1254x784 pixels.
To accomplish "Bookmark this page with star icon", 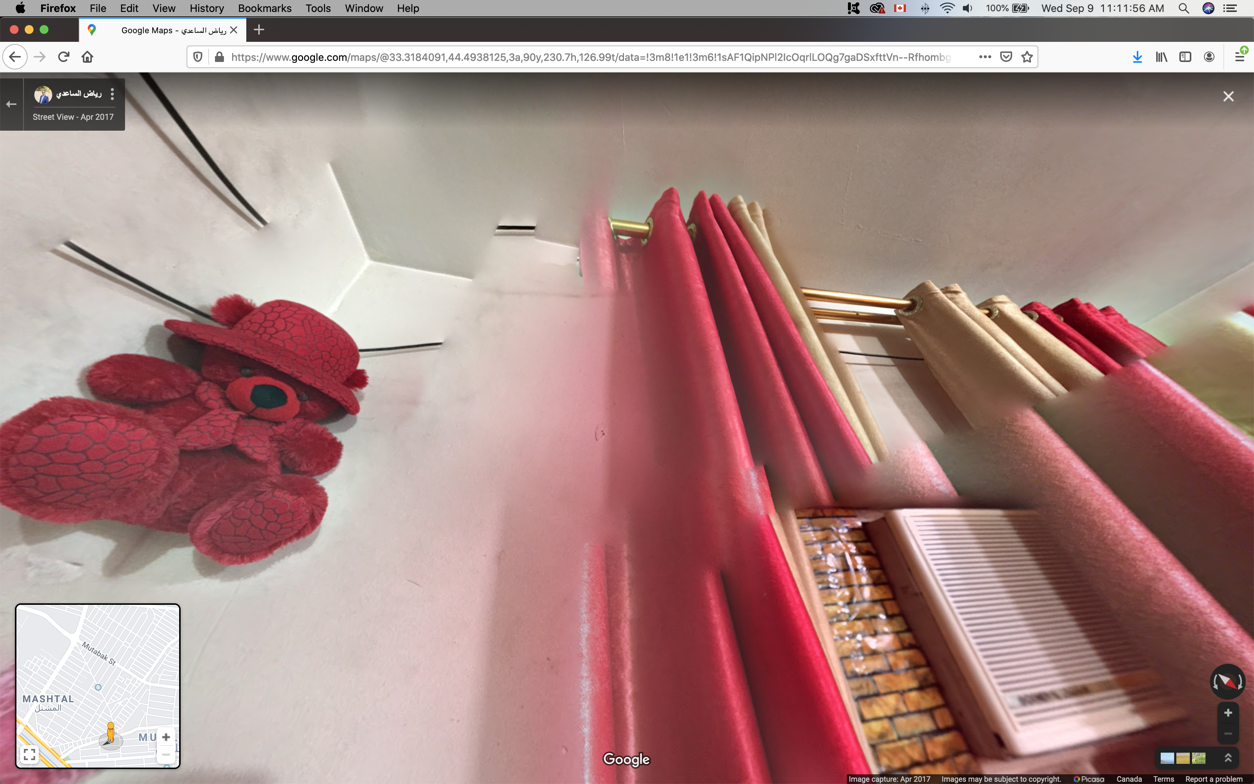I will coord(1027,57).
